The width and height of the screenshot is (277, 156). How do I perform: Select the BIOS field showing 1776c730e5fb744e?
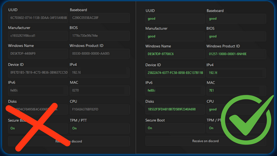pyautogui.click(x=99, y=36)
